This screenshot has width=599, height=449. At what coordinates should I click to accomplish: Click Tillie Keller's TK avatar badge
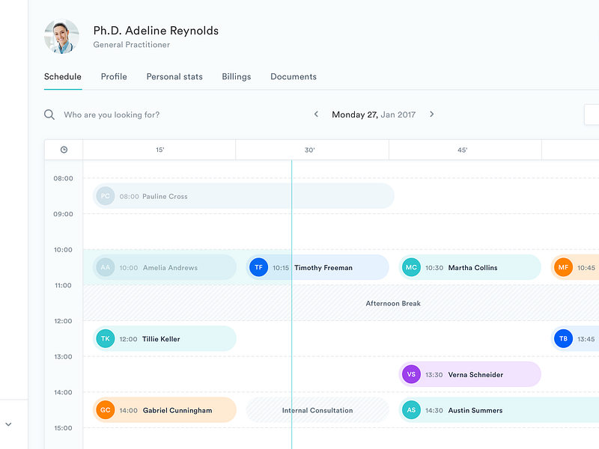point(106,338)
